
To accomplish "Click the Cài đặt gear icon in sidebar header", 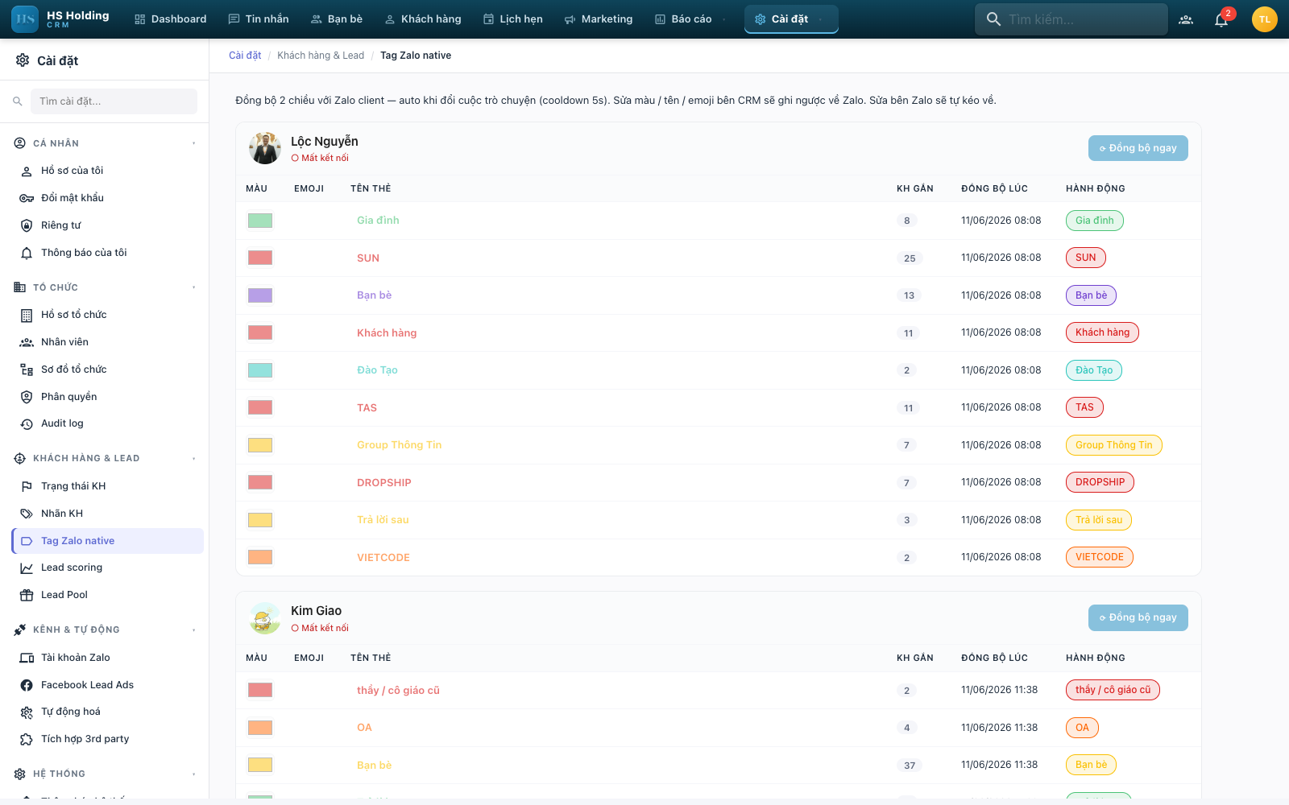I will (23, 60).
